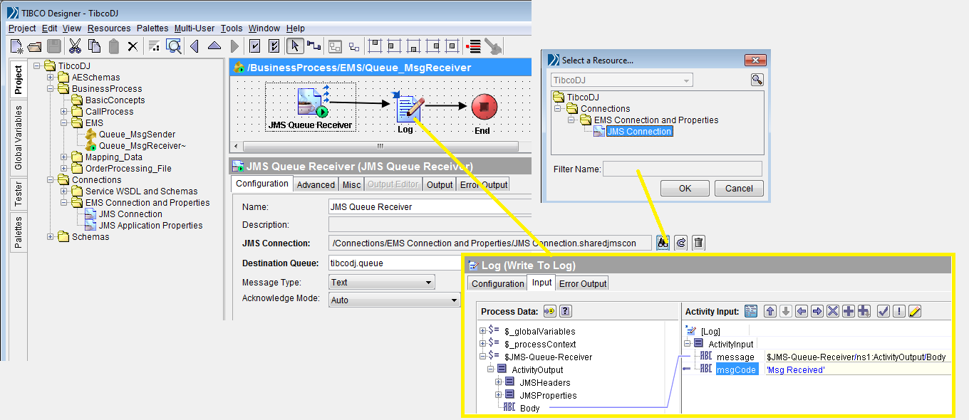Open resource browser icon next to JMS Connection field

coord(663,242)
